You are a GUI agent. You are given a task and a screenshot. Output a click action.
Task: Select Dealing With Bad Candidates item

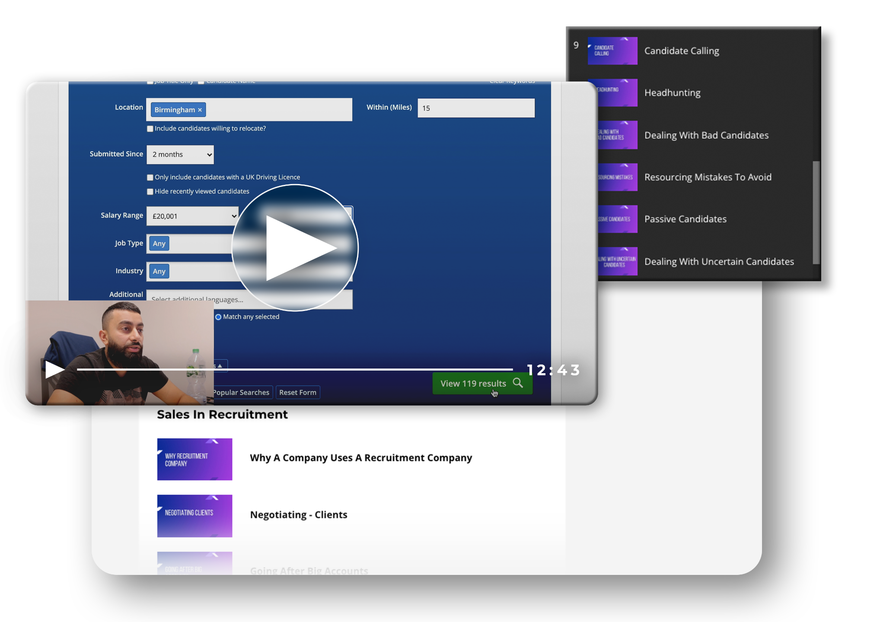(x=706, y=135)
